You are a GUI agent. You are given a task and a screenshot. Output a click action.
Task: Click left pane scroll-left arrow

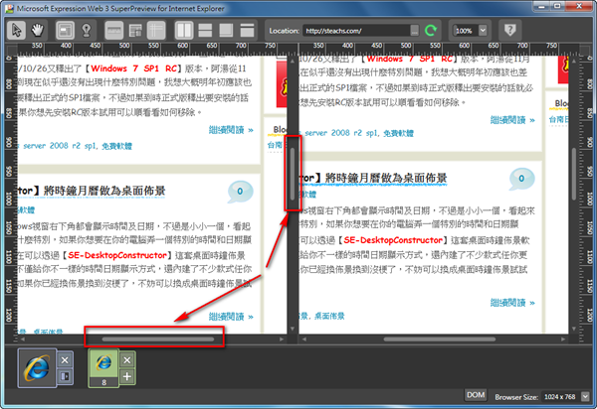point(23,340)
